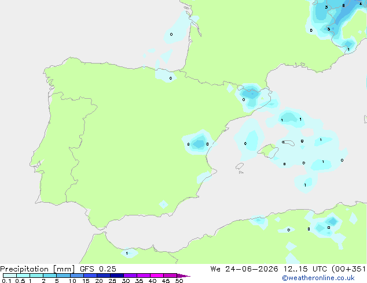Click the "50" legend scale label
The width and height of the screenshot is (367, 283).
179,281
